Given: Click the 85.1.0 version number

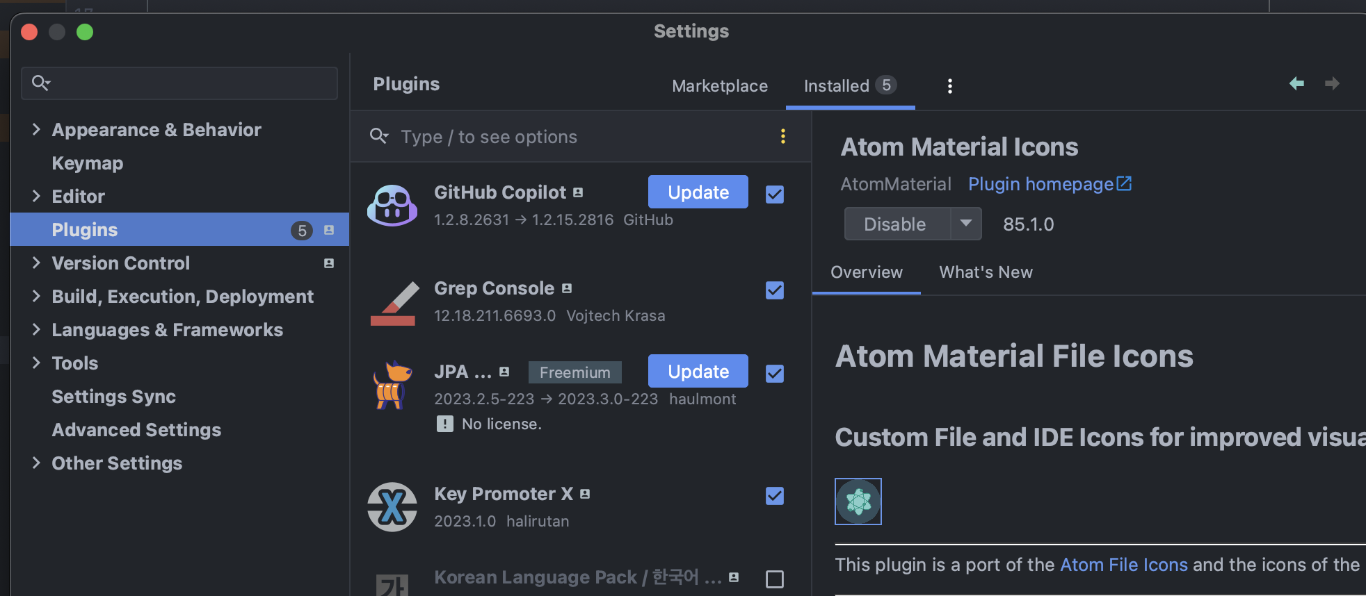Looking at the screenshot, I should 1028,224.
